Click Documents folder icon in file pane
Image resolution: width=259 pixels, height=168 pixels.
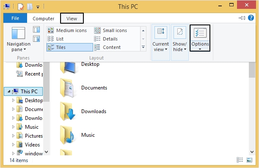point(67,88)
